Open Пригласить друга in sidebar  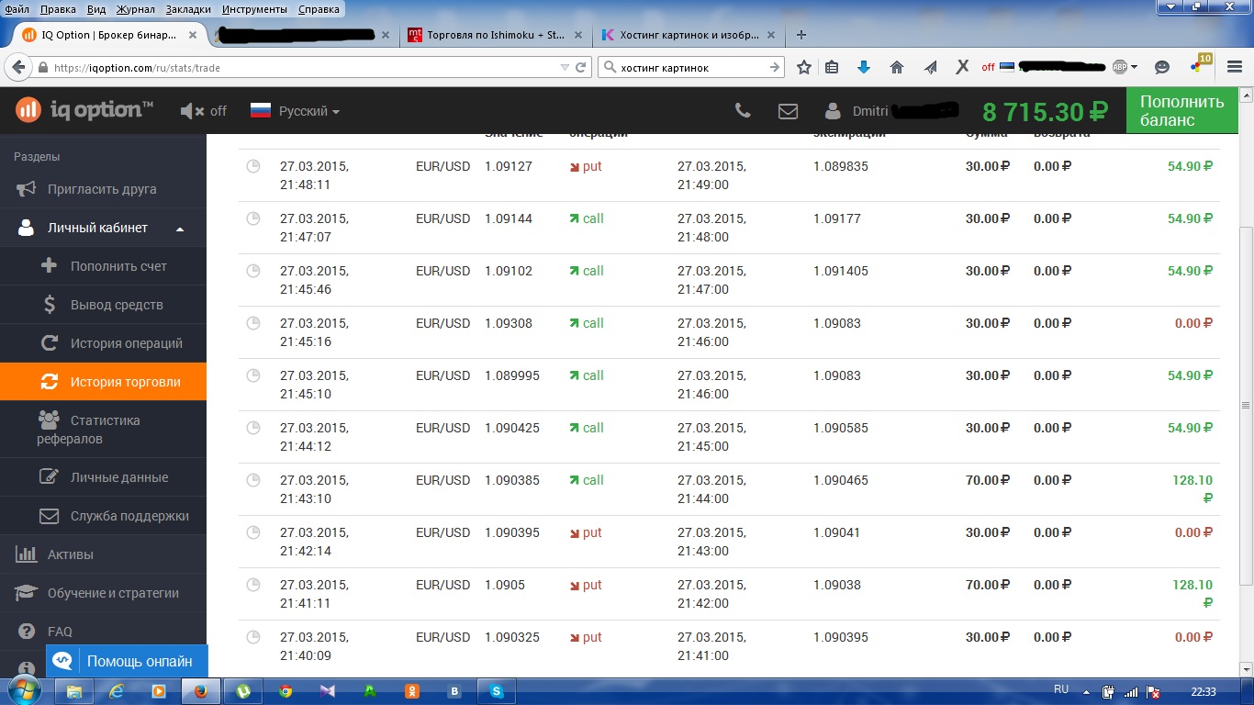point(103,189)
